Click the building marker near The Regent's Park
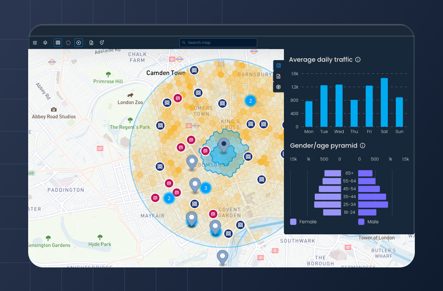Image resolution: width=443 pixels, height=291 pixels. tap(161, 125)
